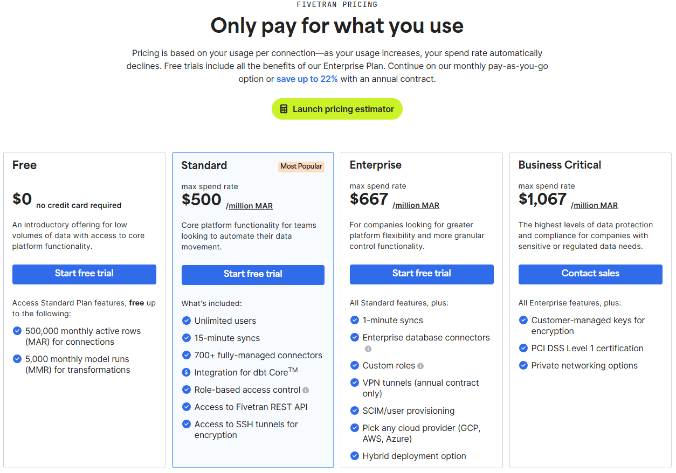Click checkmark icon beside Hybrid deployment option
676x473 pixels.
click(355, 456)
